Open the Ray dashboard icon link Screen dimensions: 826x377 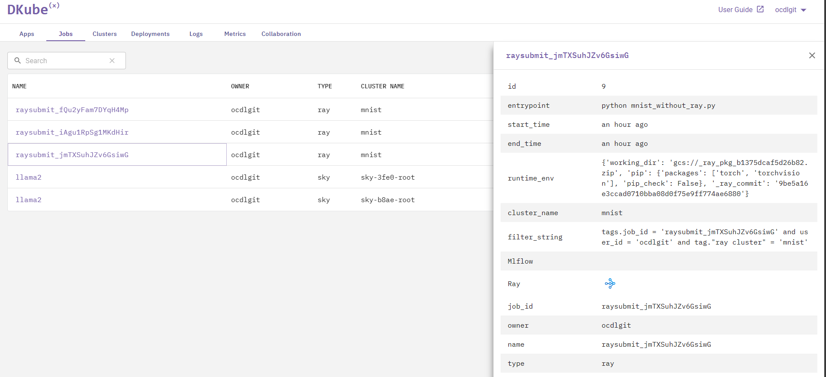[610, 284]
